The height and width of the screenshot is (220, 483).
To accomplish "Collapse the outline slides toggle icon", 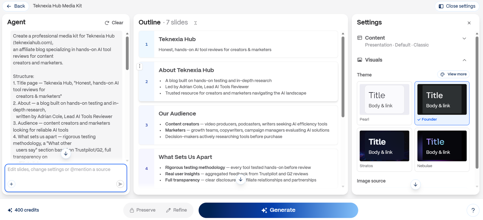I will click(x=195, y=23).
